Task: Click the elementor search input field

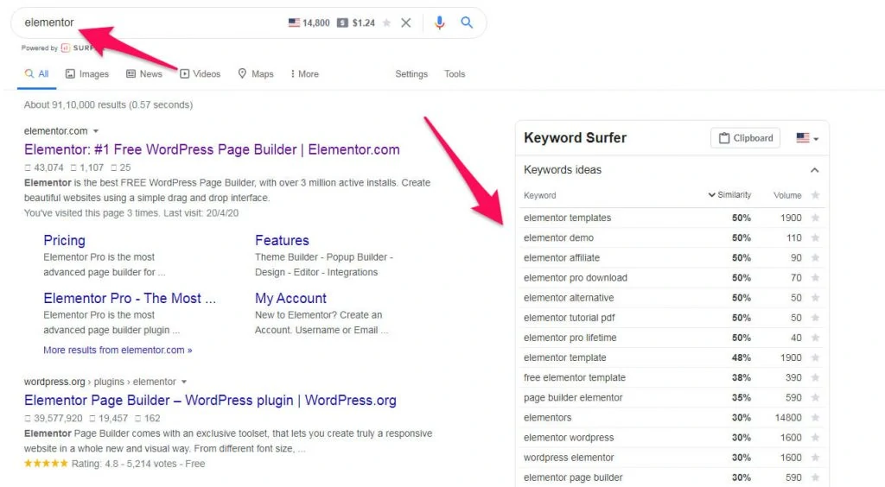Action: tap(152, 22)
